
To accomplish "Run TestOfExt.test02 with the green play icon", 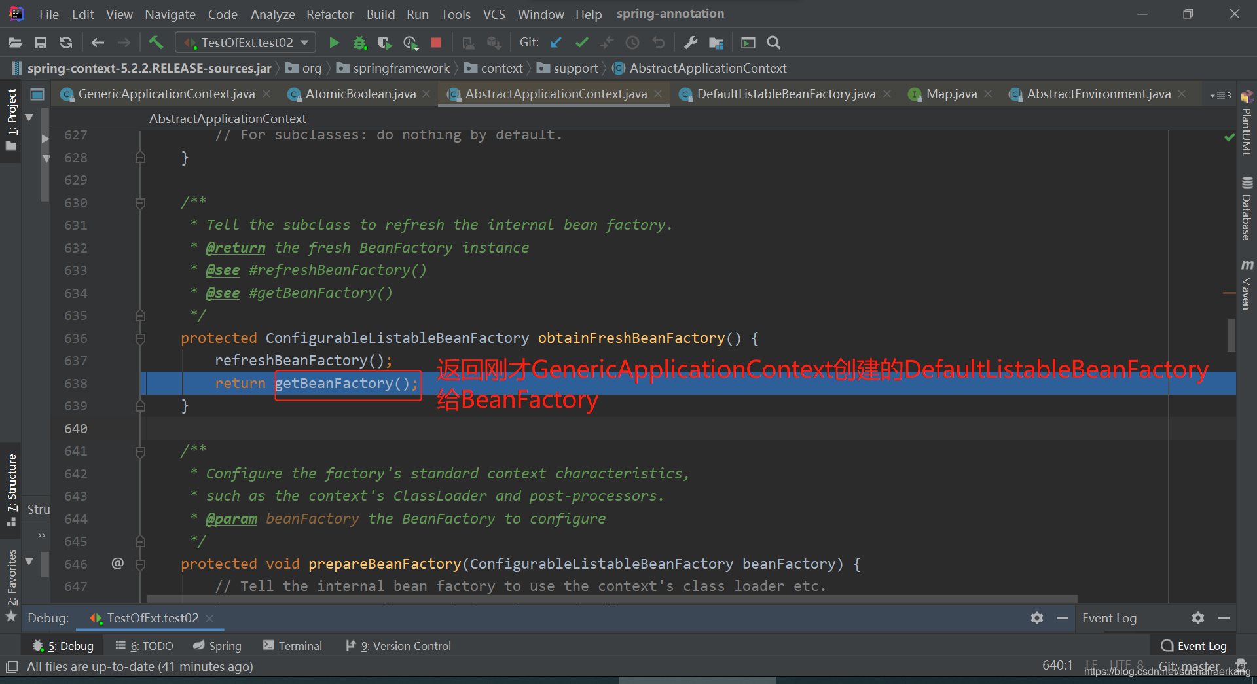I will pyautogui.click(x=334, y=43).
